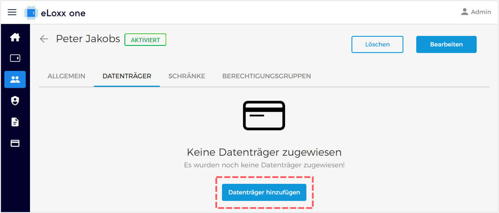
Task: Click 'Keine Datenträger zugewiesen' heading
Action: [264, 152]
